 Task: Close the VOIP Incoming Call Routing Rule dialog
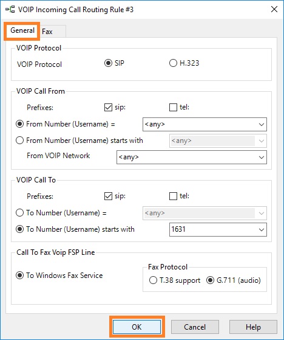coord(274,9)
